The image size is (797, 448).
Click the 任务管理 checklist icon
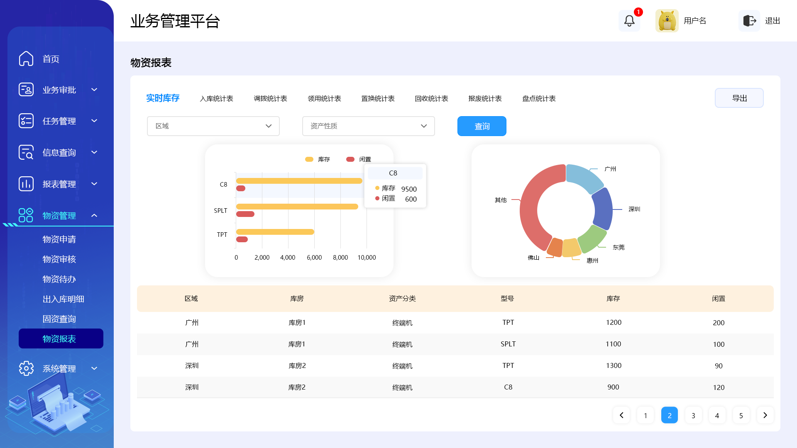(x=26, y=121)
